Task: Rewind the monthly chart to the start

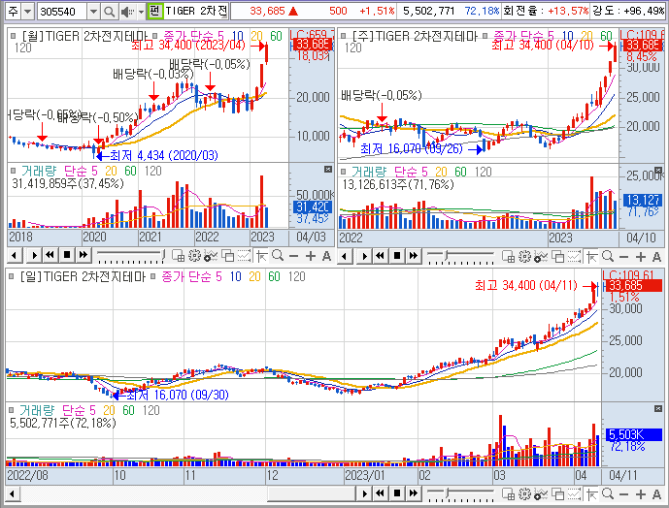Action: [50, 256]
